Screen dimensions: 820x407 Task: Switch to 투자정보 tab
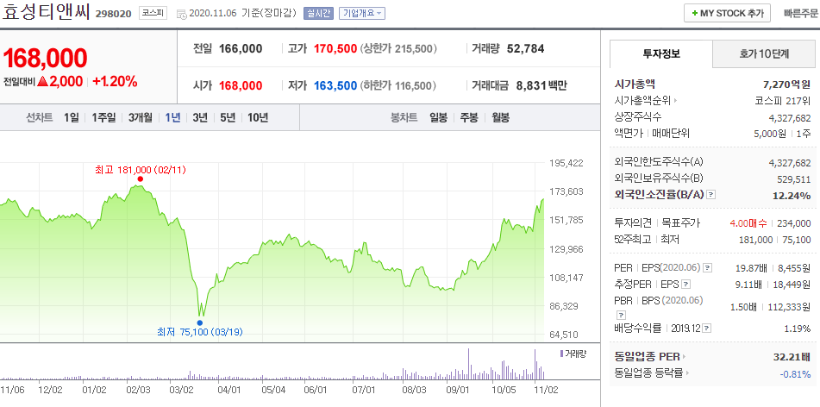[x=661, y=53]
